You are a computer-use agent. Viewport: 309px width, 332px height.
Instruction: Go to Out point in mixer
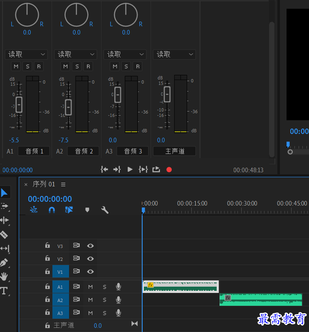click(117, 169)
